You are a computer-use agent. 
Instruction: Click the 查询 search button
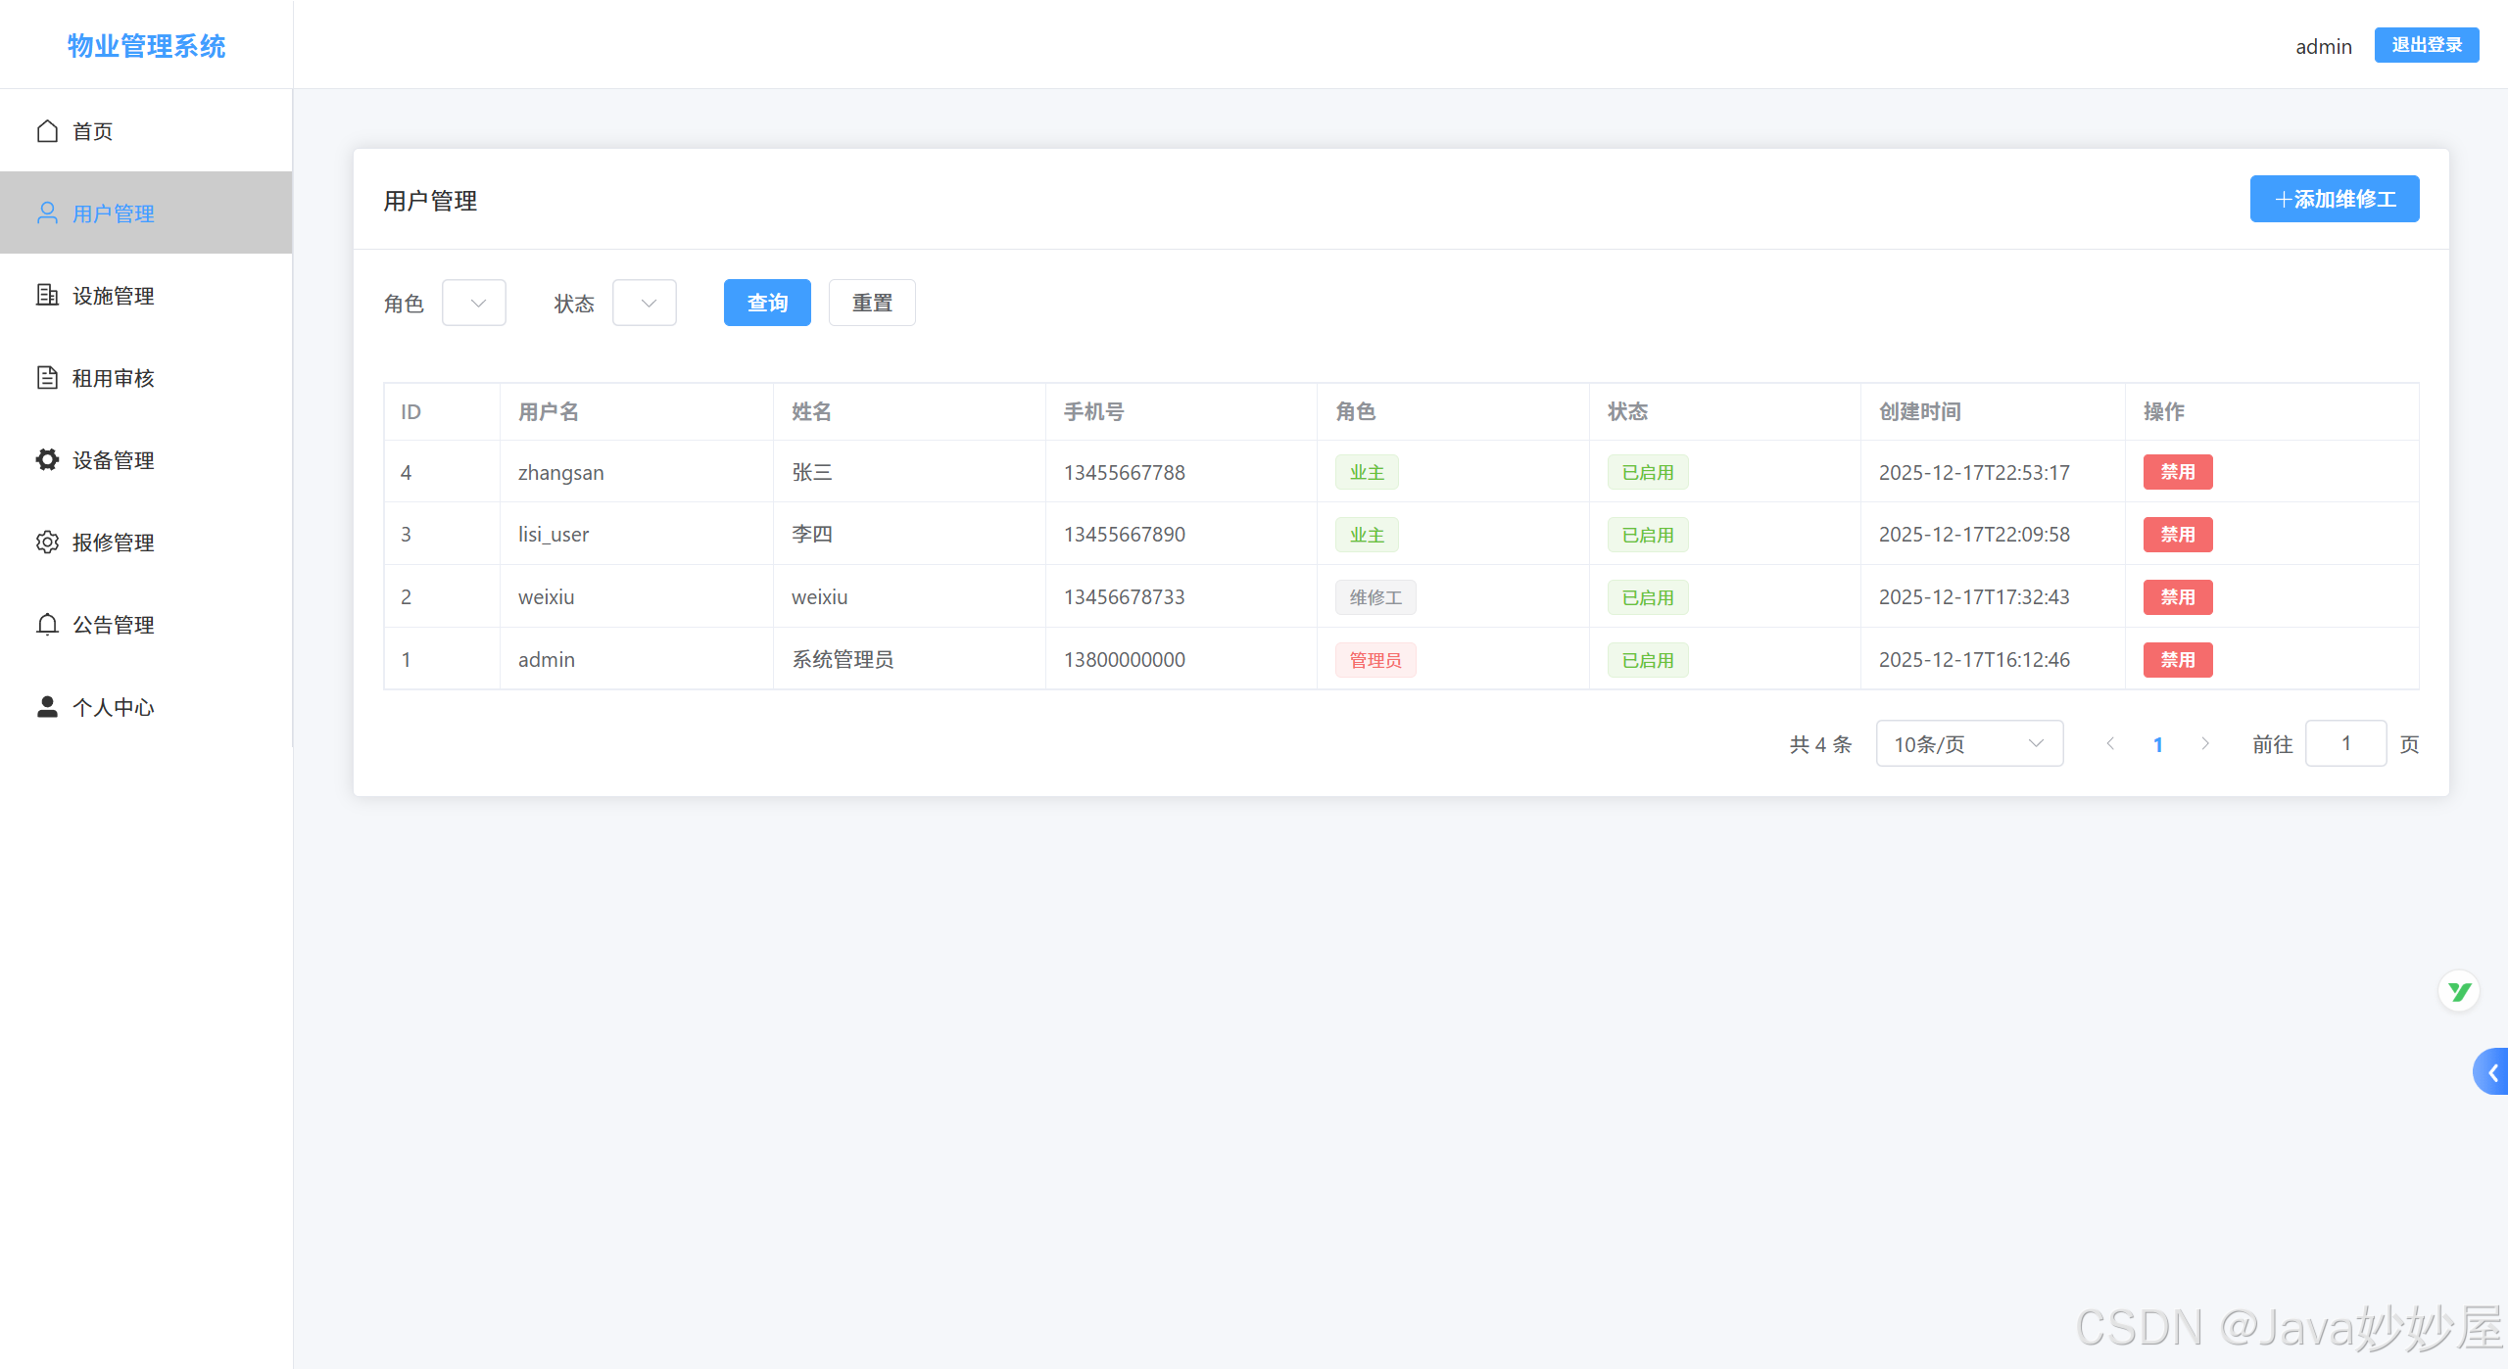tap(767, 304)
